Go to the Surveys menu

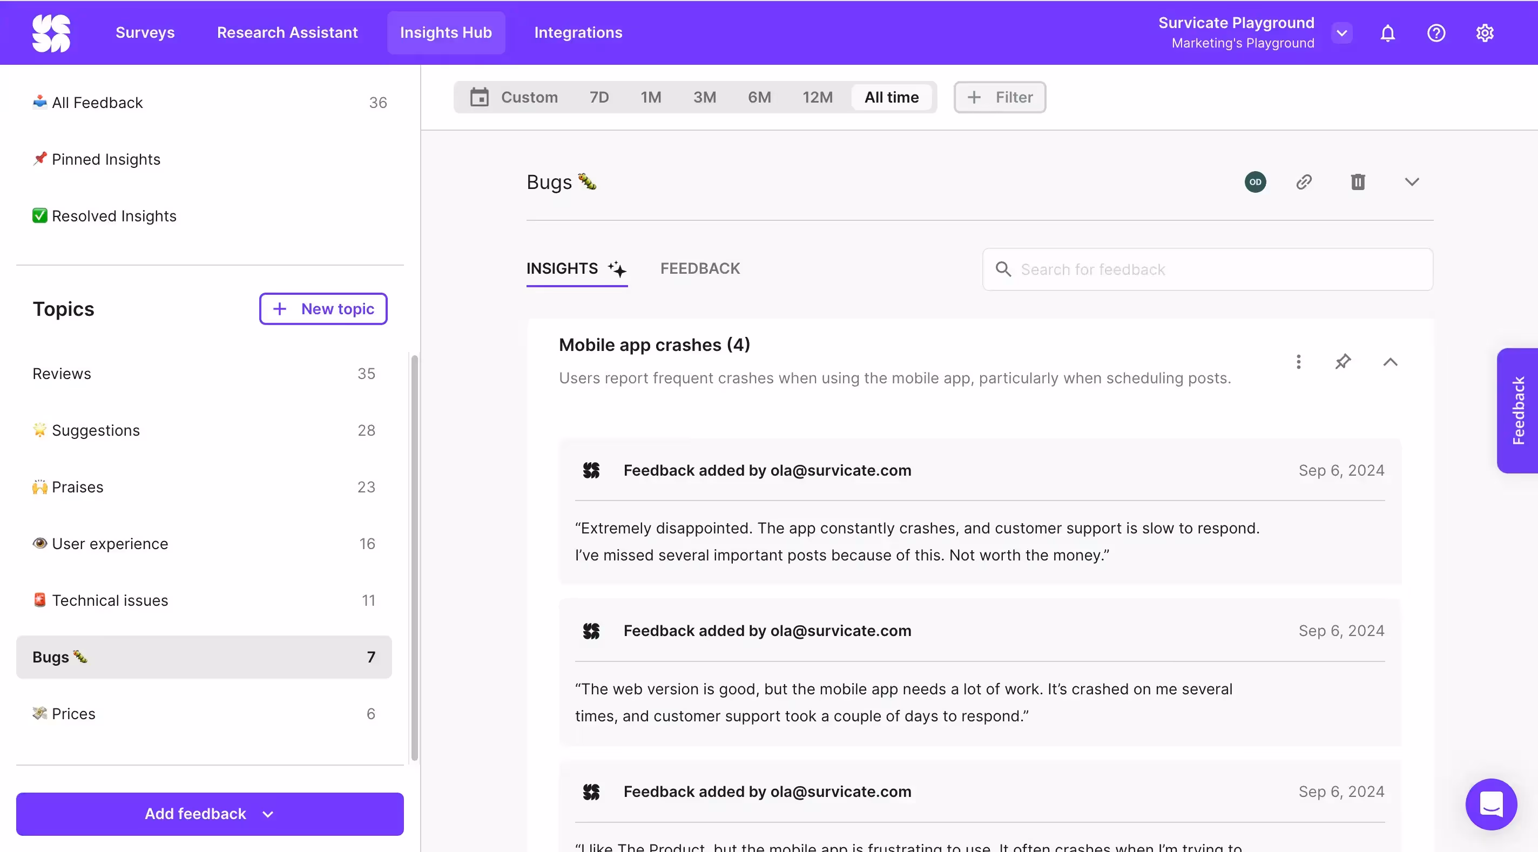pos(145,33)
